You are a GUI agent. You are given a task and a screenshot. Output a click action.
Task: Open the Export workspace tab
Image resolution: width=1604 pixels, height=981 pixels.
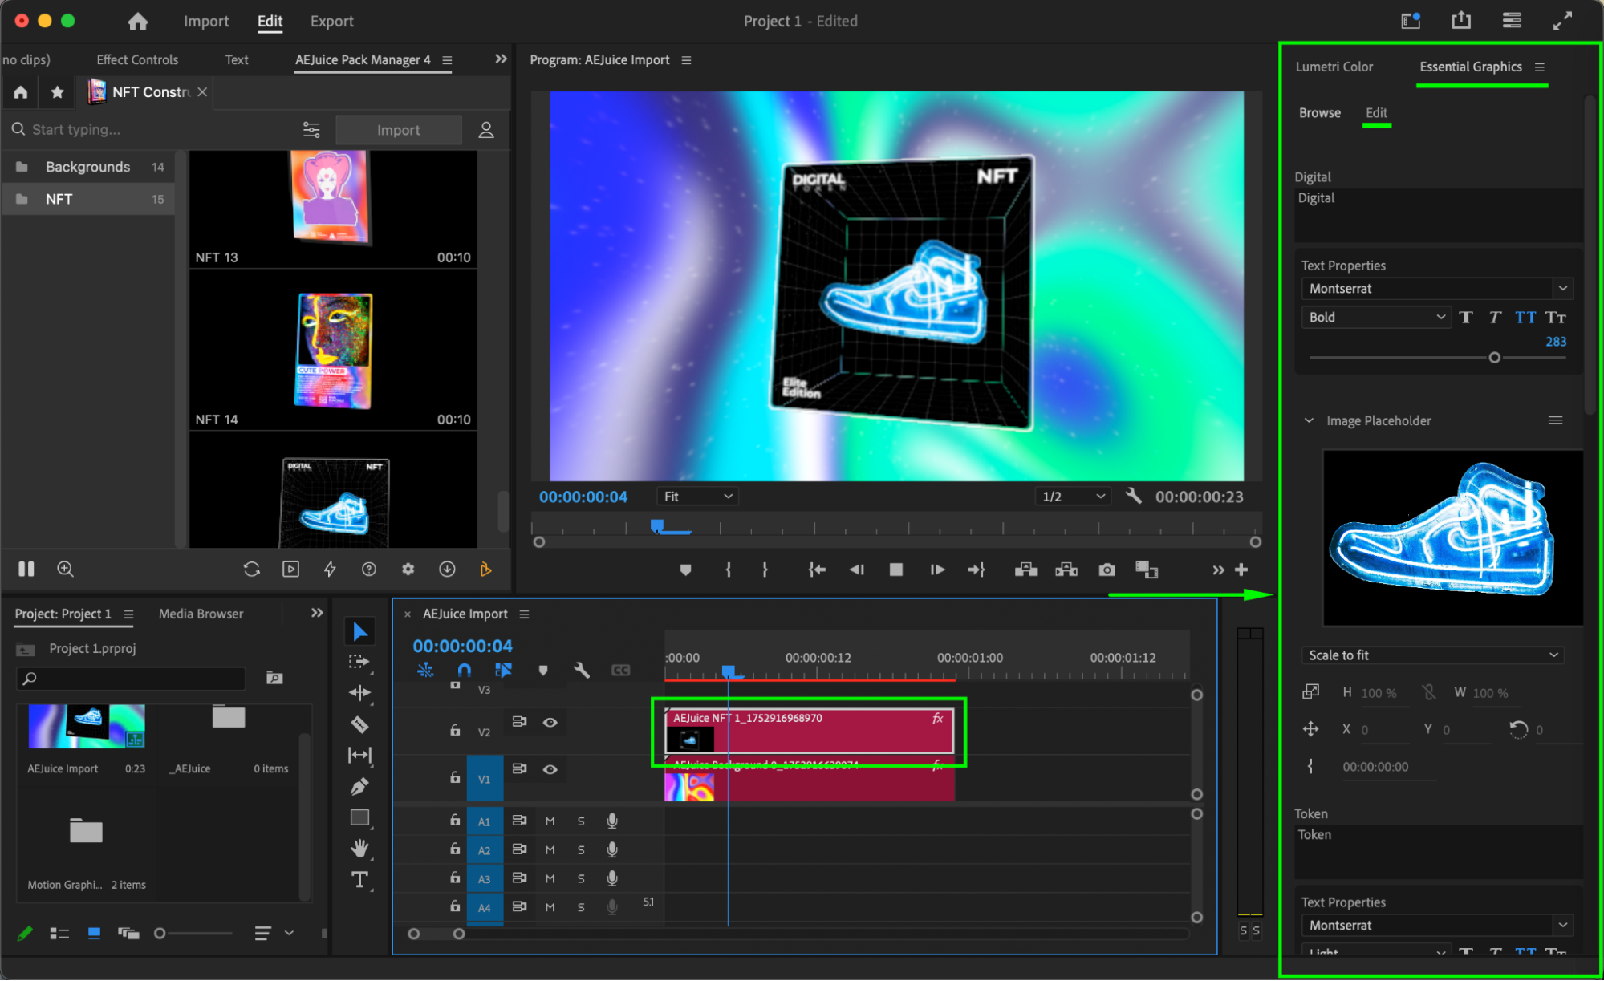click(x=331, y=22)
